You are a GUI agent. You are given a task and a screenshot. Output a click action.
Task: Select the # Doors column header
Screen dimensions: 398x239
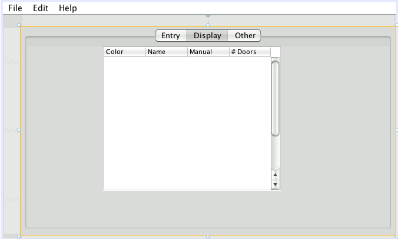coord(250,52)
